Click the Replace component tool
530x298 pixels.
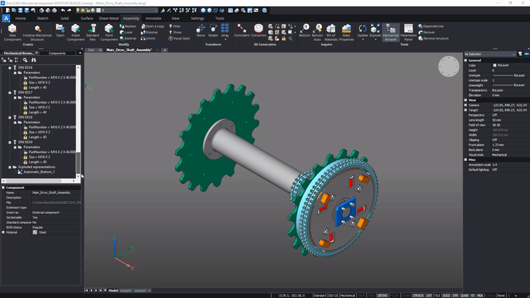(128, 26)
